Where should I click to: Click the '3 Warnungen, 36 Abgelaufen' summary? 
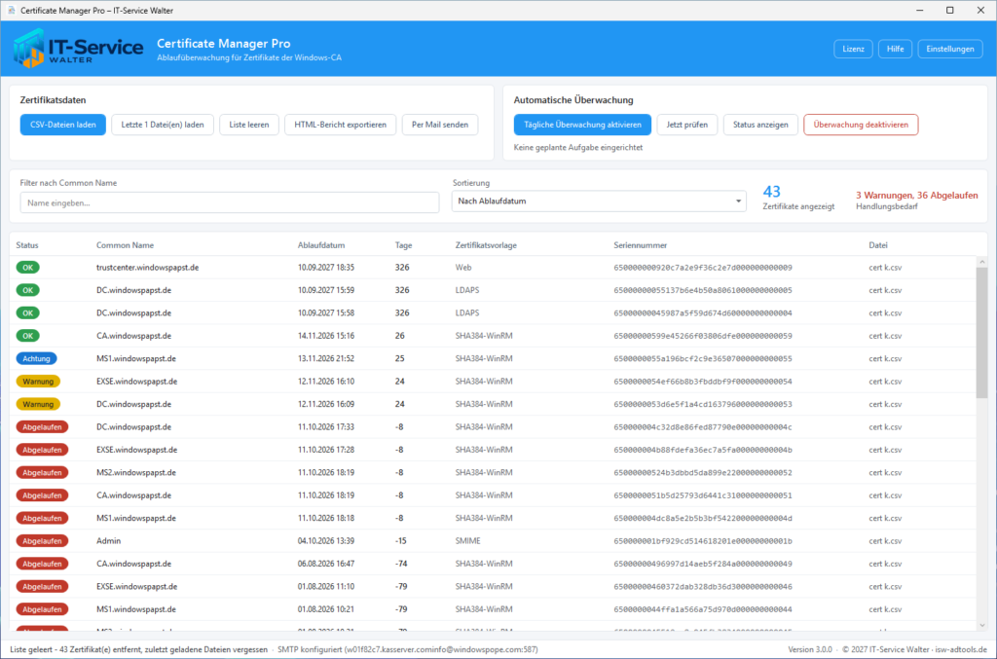click(x=917, y=195)
